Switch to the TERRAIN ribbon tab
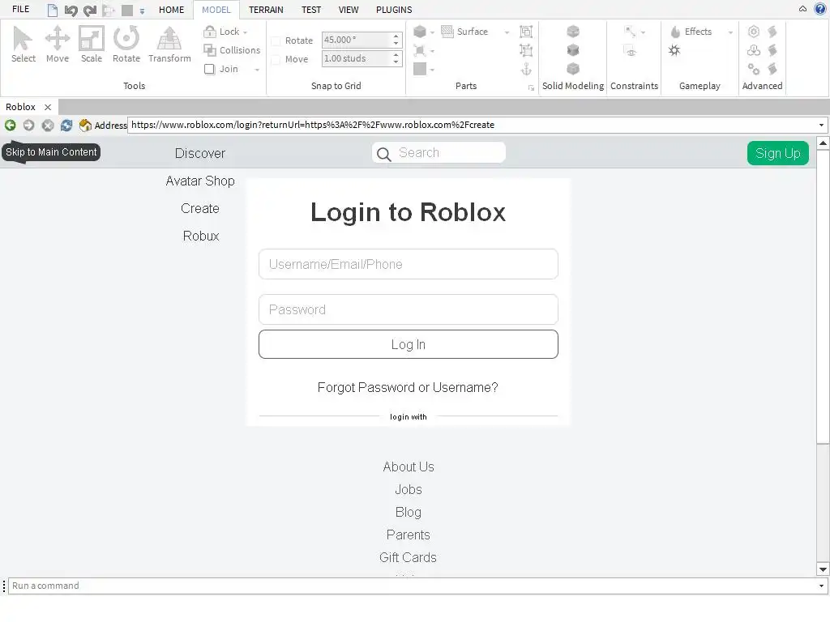 pyautogui.click(x=266, y=10)
